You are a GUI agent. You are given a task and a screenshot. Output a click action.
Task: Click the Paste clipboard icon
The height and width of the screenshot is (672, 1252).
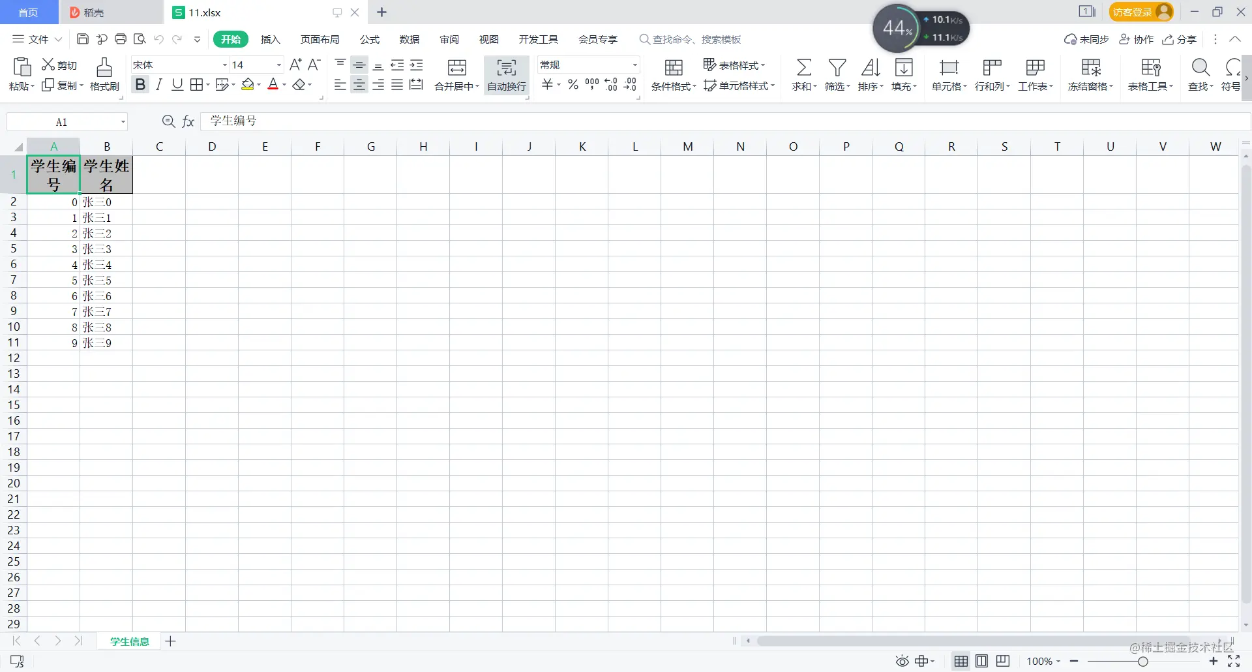[22, 67]
